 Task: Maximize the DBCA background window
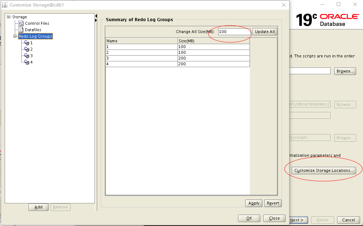(x=339, y=4)
